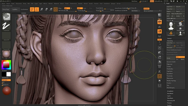Click the Del Hidden button

[x=136, y=11]
